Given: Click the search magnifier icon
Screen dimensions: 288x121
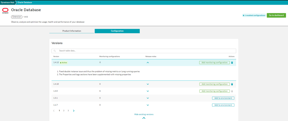Looking at the screenshot, I should (x=54, y=51).
